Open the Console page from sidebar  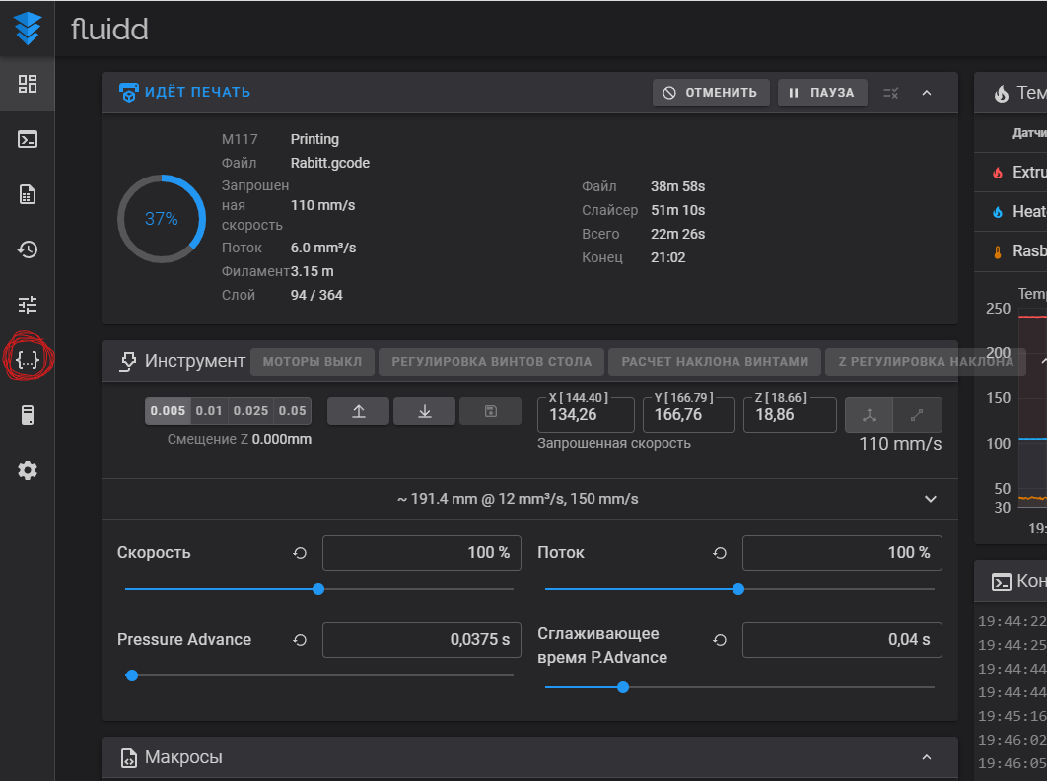coord(28,139)
